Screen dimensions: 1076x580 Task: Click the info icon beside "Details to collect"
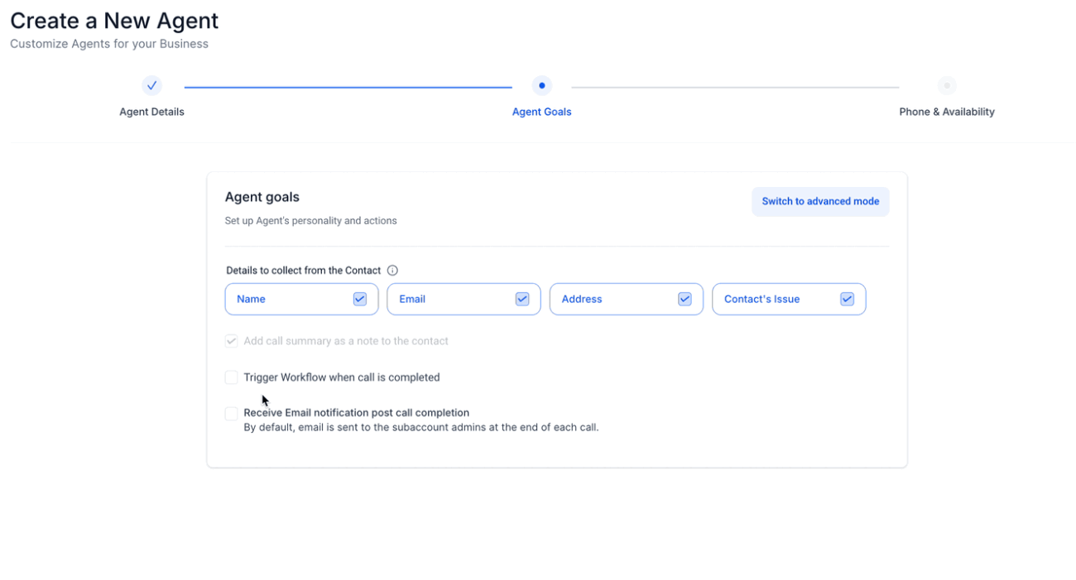click(391, 270)
